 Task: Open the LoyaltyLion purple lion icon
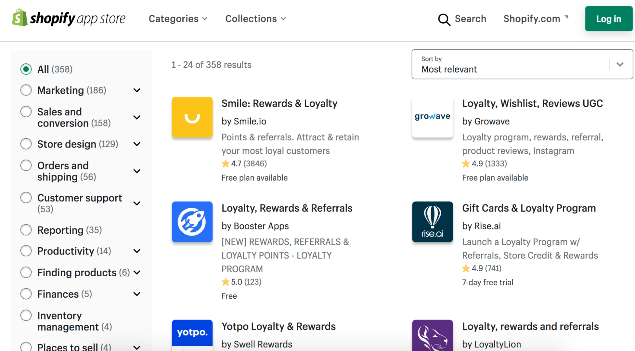coord(432,335)
